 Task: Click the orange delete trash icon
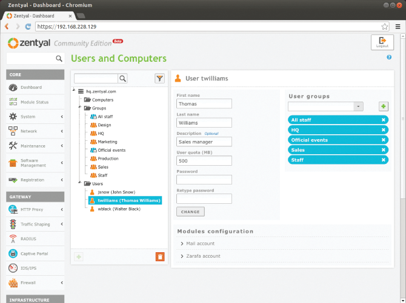click(160, 256)
